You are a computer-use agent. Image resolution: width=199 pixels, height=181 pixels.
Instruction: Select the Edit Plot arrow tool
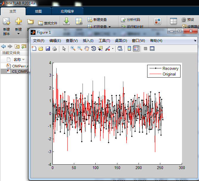tap(64, 49)
